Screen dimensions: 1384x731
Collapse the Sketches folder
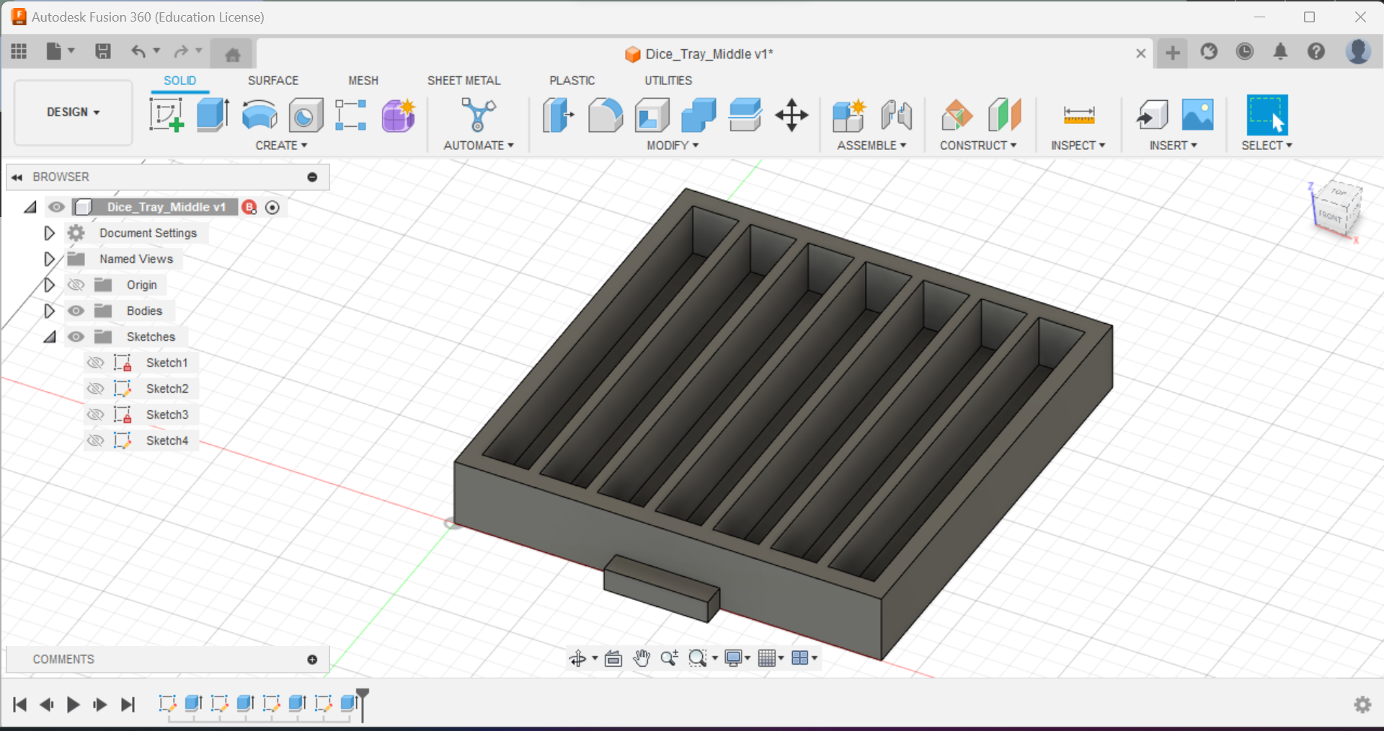pos(49,337)
